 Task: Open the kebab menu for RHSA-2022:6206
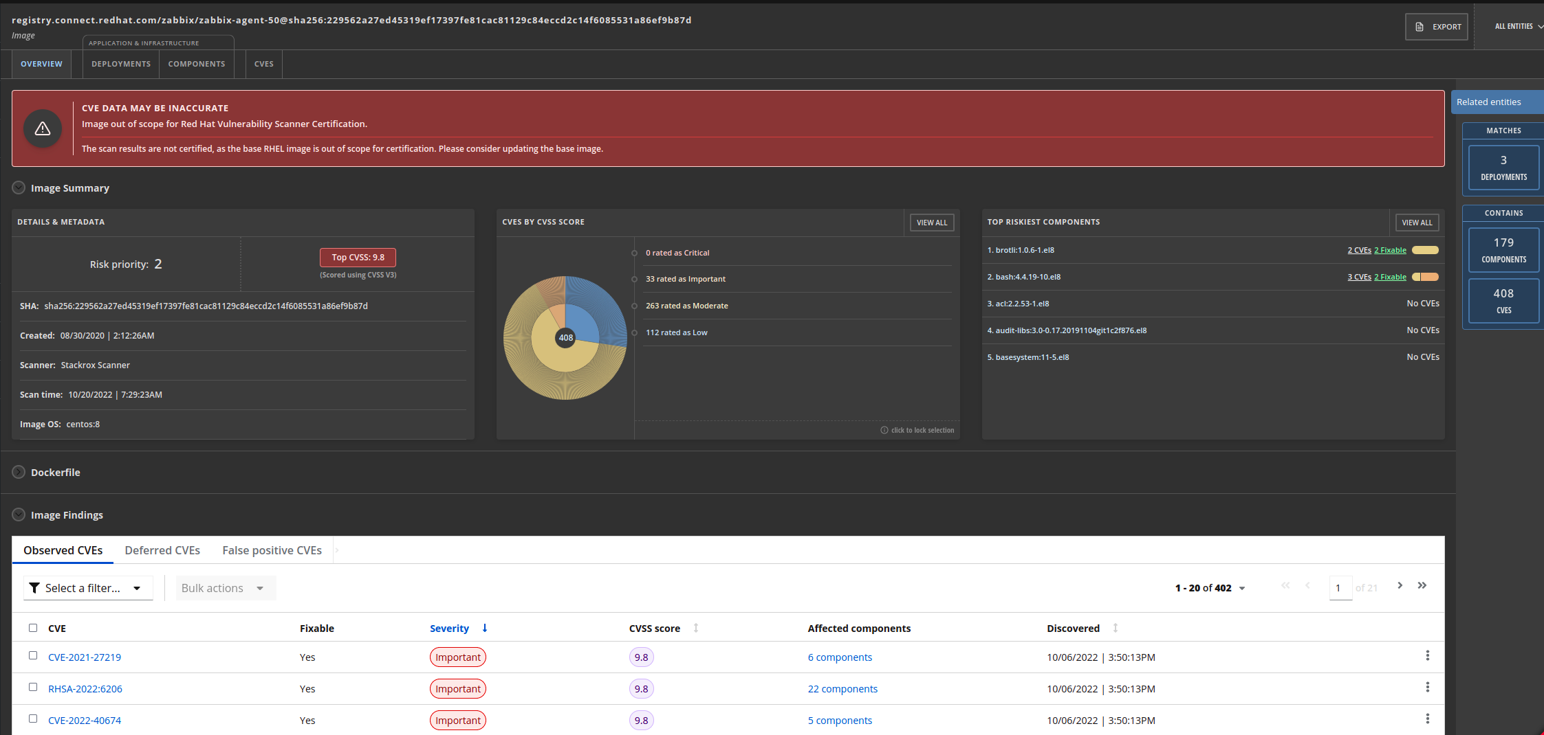click(x=1428, y=687)
